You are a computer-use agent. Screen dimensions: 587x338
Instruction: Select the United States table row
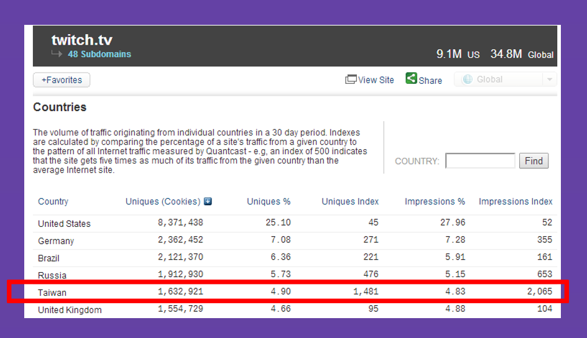click(x=295, y=223)
